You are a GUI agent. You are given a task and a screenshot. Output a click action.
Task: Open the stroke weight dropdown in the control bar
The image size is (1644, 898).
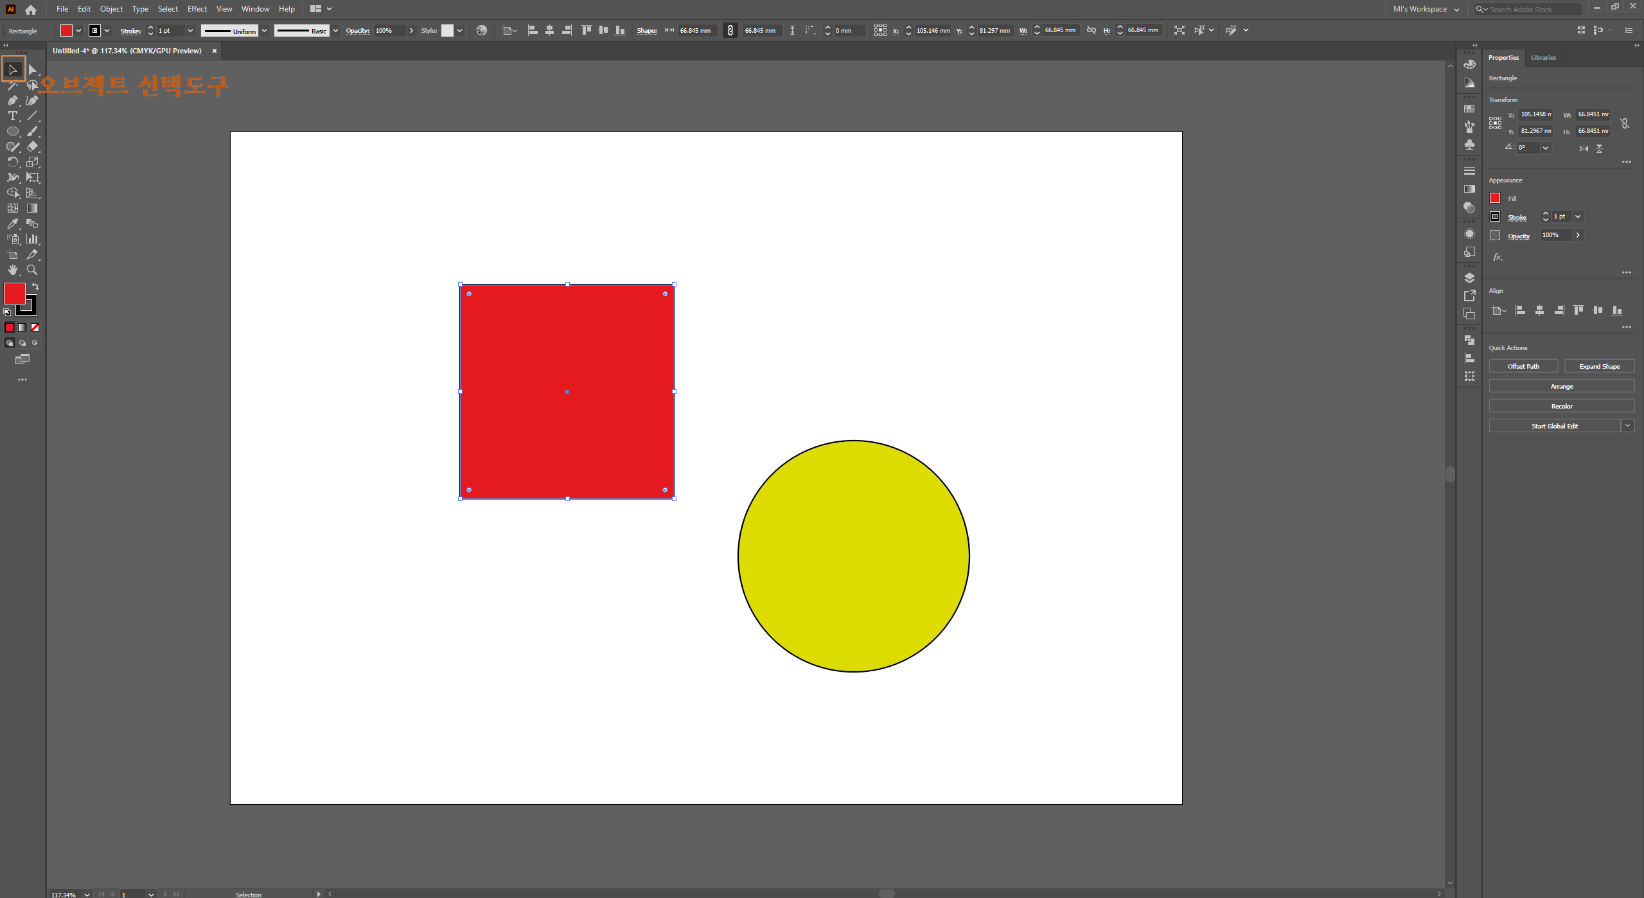pyautogui.click(x=190, y=31)
